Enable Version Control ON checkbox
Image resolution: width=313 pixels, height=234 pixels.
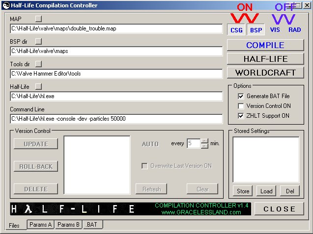click(241, 106)
